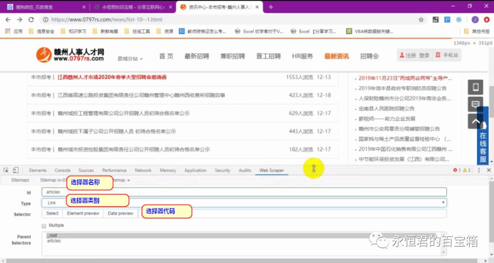Click the chat message floating icon

(475, 104)
